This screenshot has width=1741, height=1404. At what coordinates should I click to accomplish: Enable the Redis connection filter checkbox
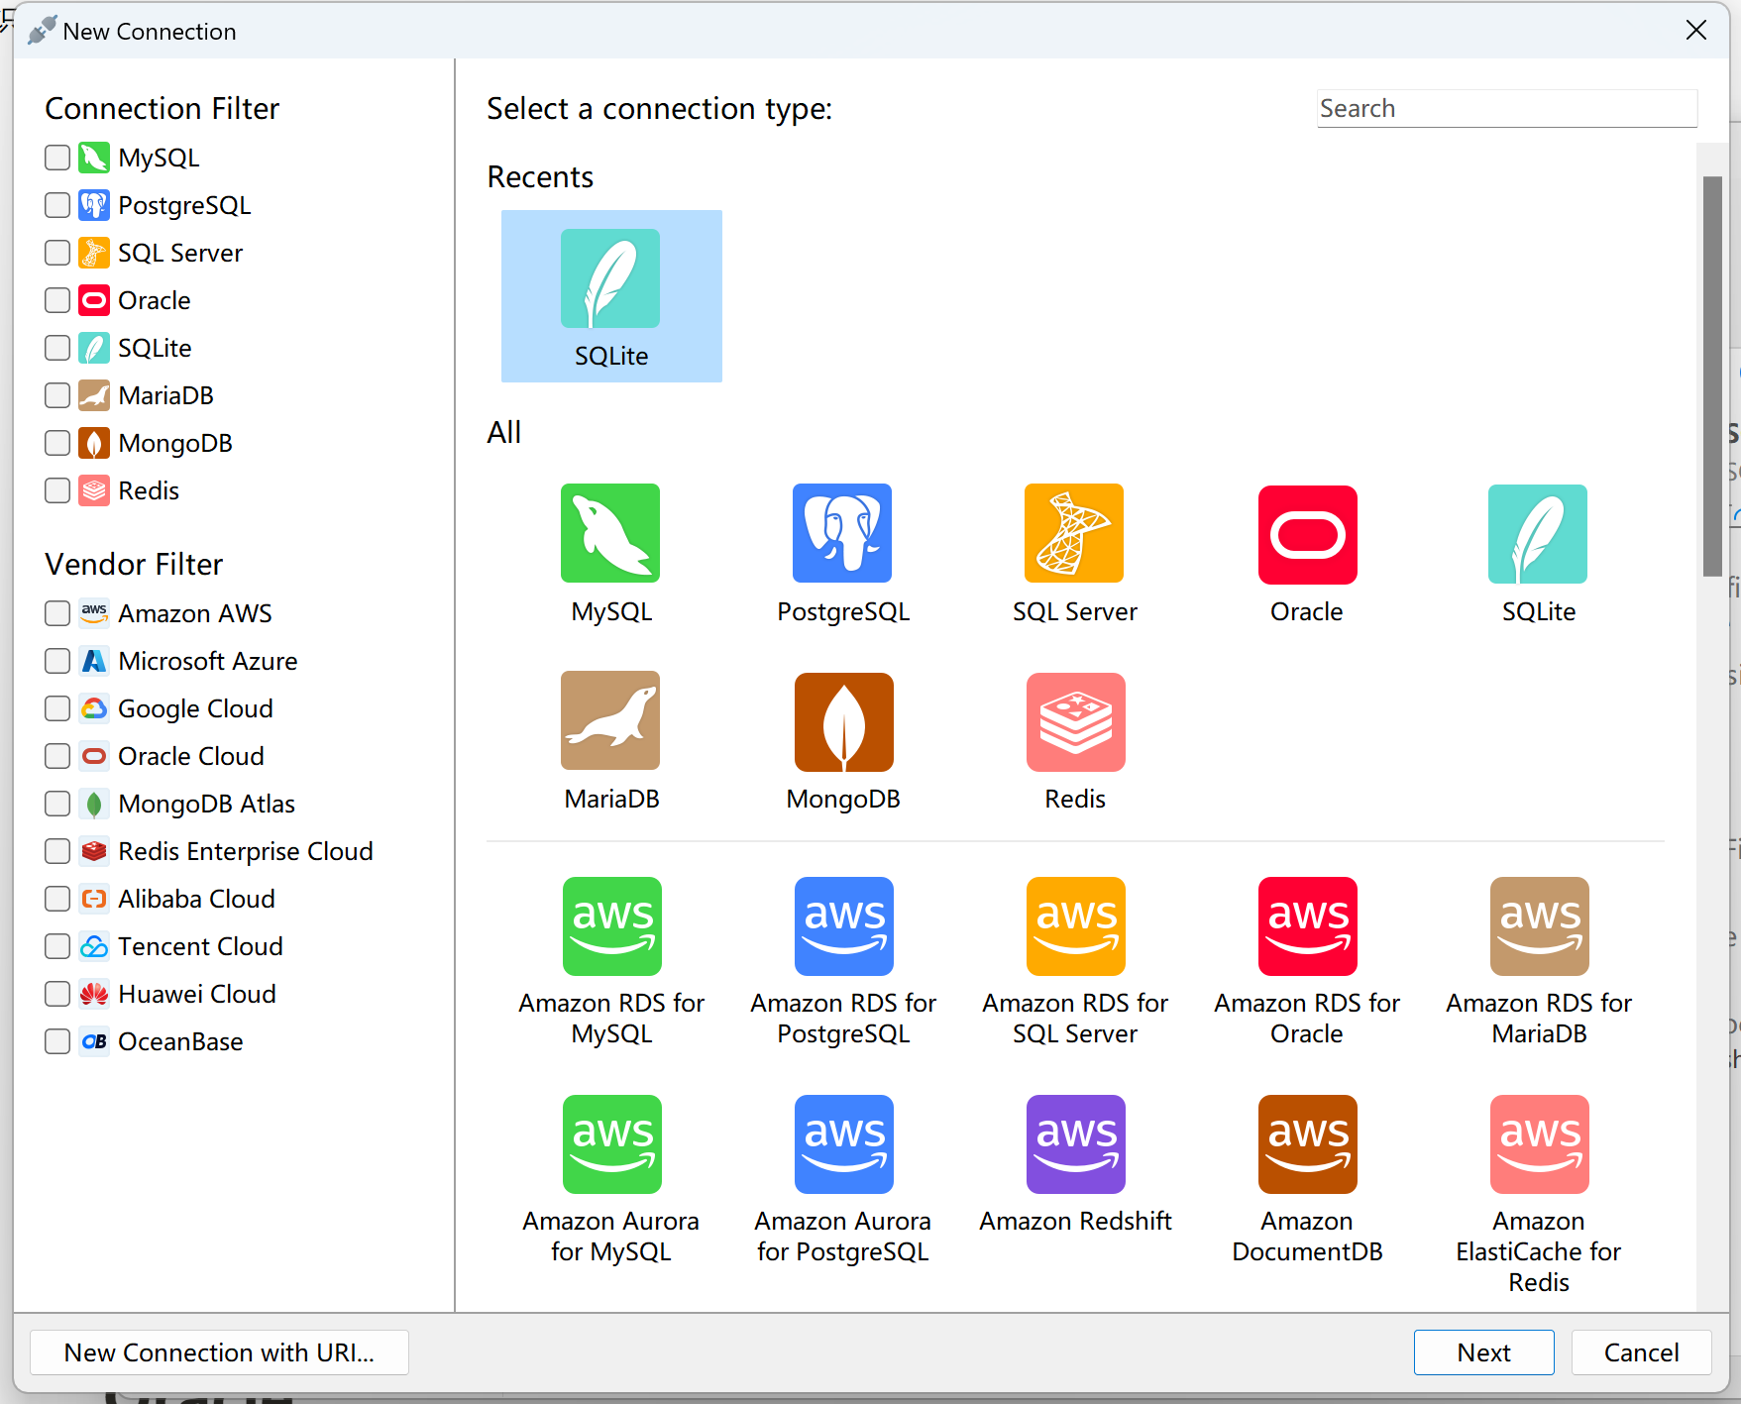pyautogui.click(x=57, y=490)
